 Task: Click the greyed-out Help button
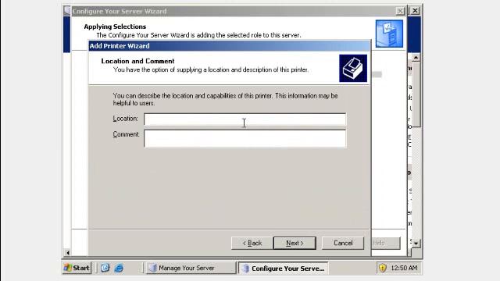(x=386, y=243)
